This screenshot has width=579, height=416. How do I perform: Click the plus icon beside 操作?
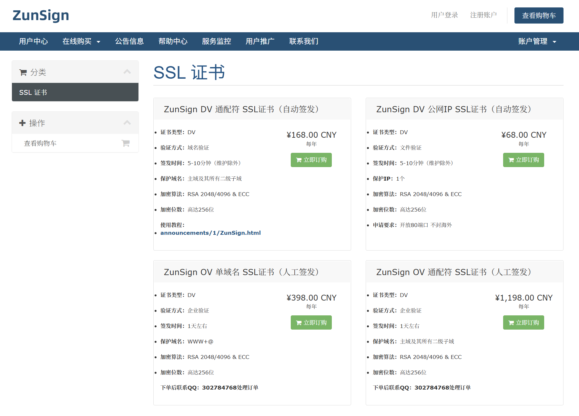(22, 123)
